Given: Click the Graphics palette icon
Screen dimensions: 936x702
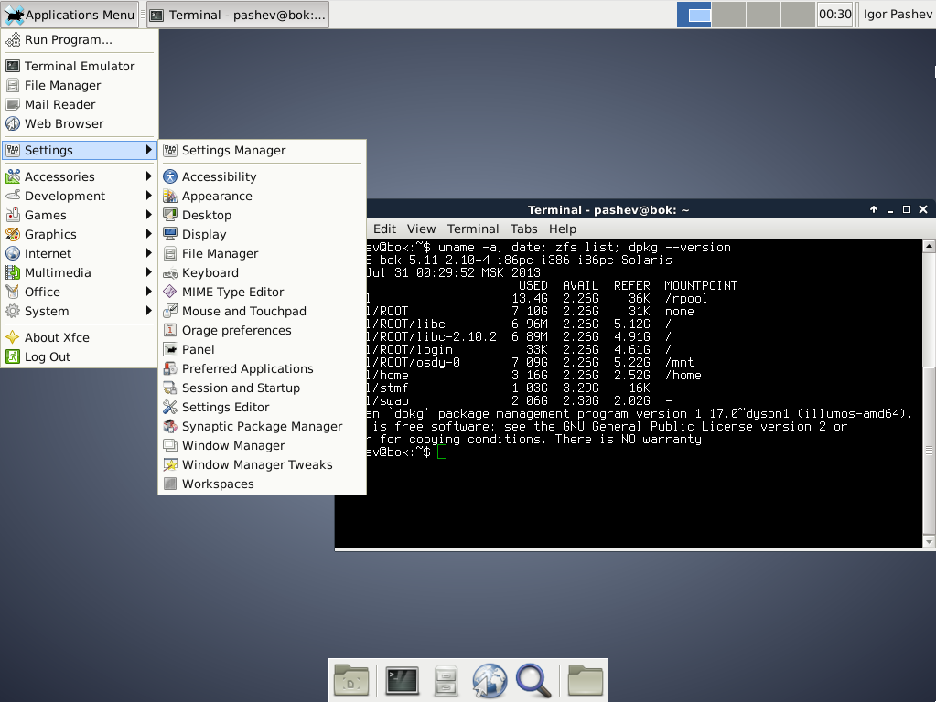Looking at the screenshot, I should (13, 234).
